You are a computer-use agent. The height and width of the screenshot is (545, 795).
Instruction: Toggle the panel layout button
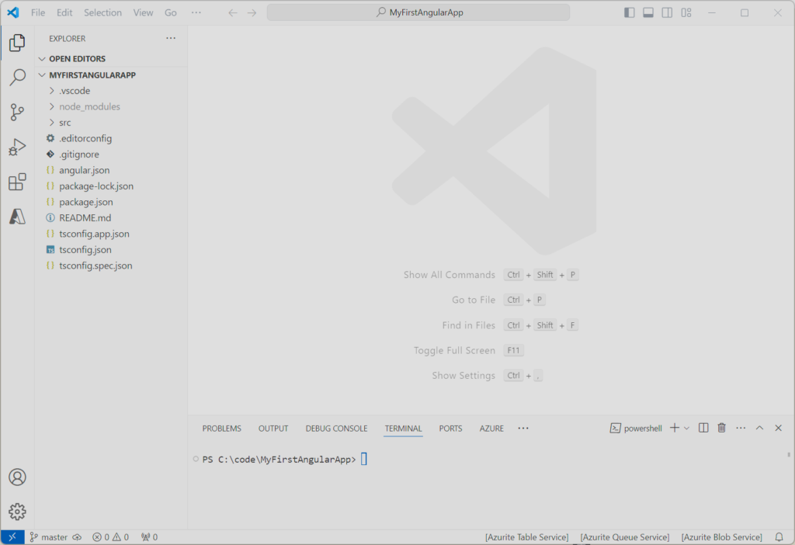tap(648, 12)
